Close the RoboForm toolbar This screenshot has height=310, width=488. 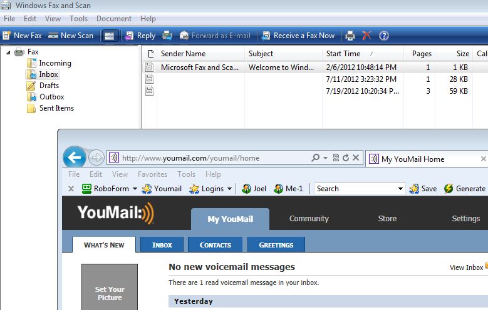point(71,189)
